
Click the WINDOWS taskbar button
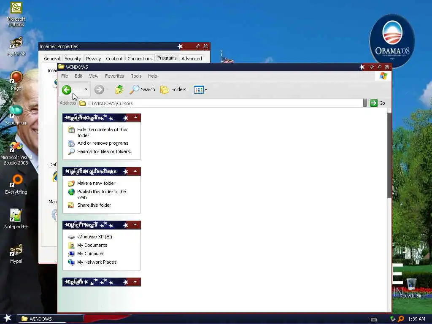click(x=50, y=319)
